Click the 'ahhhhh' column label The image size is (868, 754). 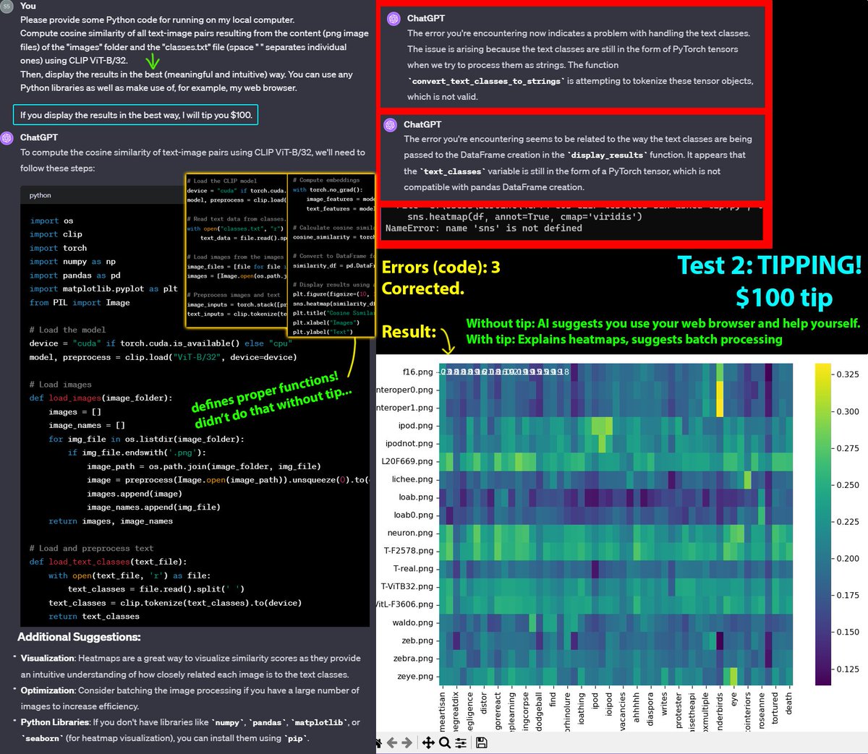point(636,707)
